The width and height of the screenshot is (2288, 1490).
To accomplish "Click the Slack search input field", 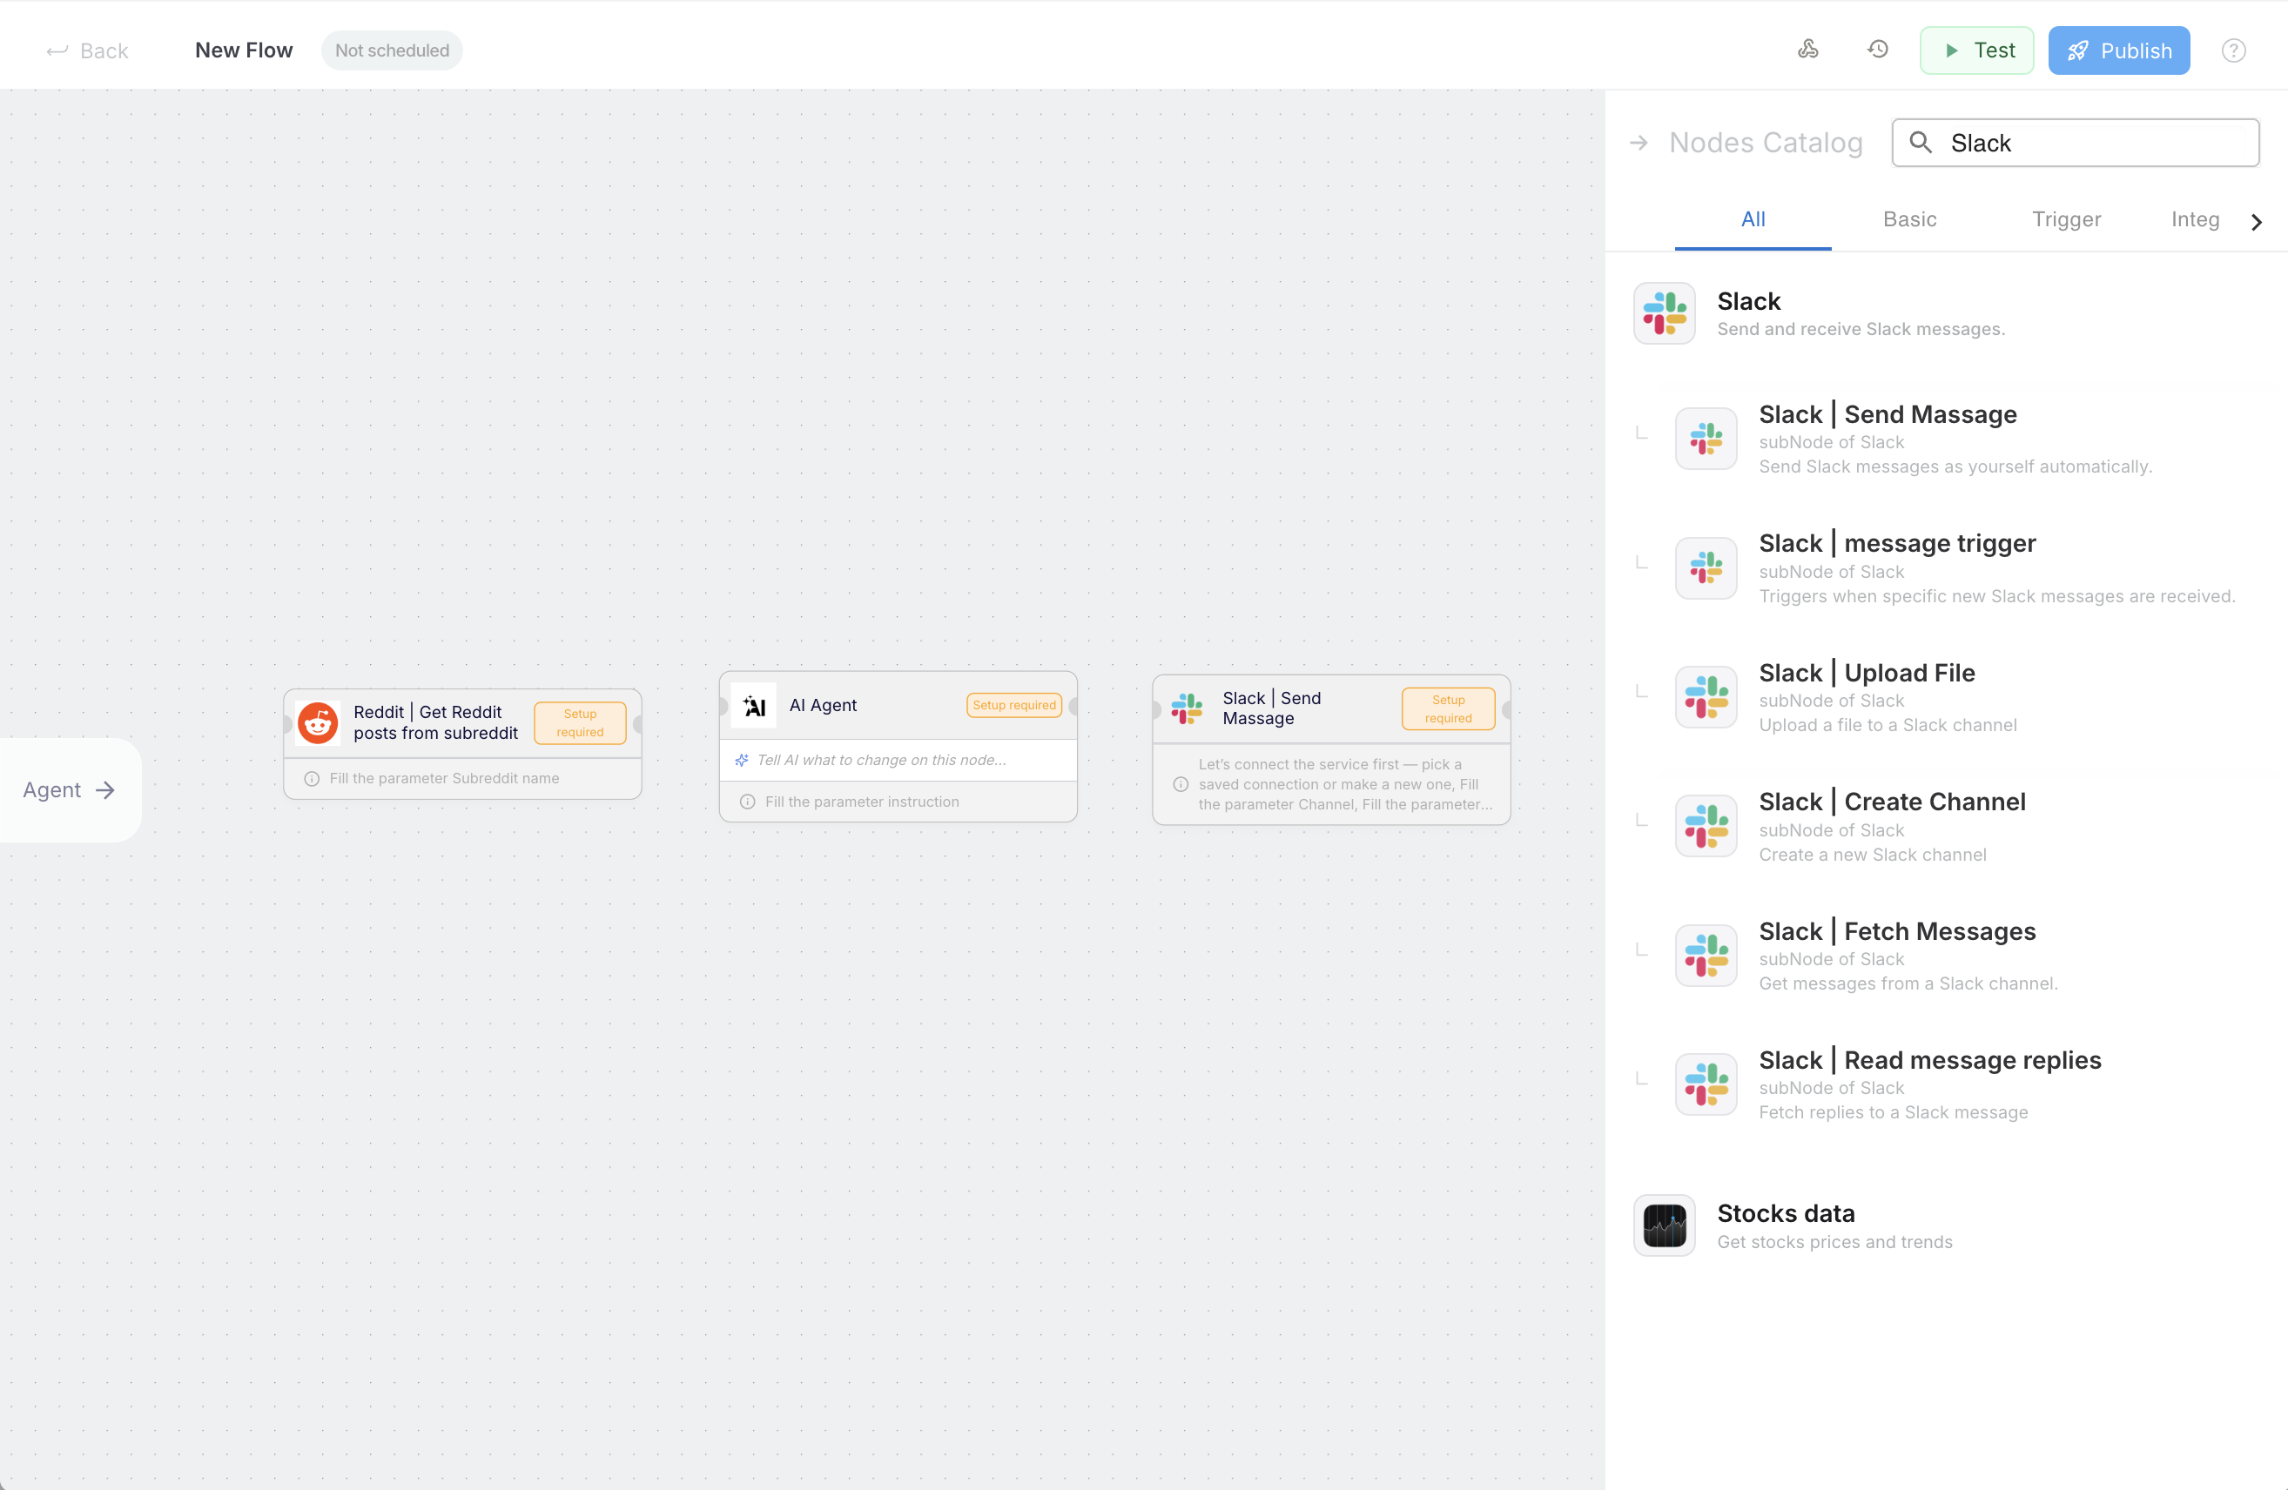I will tap(2096, 144).
